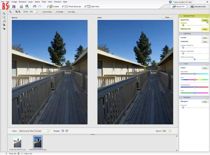Open the Zoom percentage dropdown in options bar
The width and height of the screenshot is (210, 155).
37,12
